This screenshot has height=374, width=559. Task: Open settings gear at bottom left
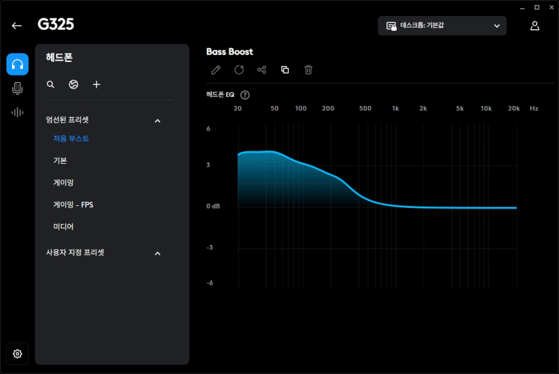point(17,354)
